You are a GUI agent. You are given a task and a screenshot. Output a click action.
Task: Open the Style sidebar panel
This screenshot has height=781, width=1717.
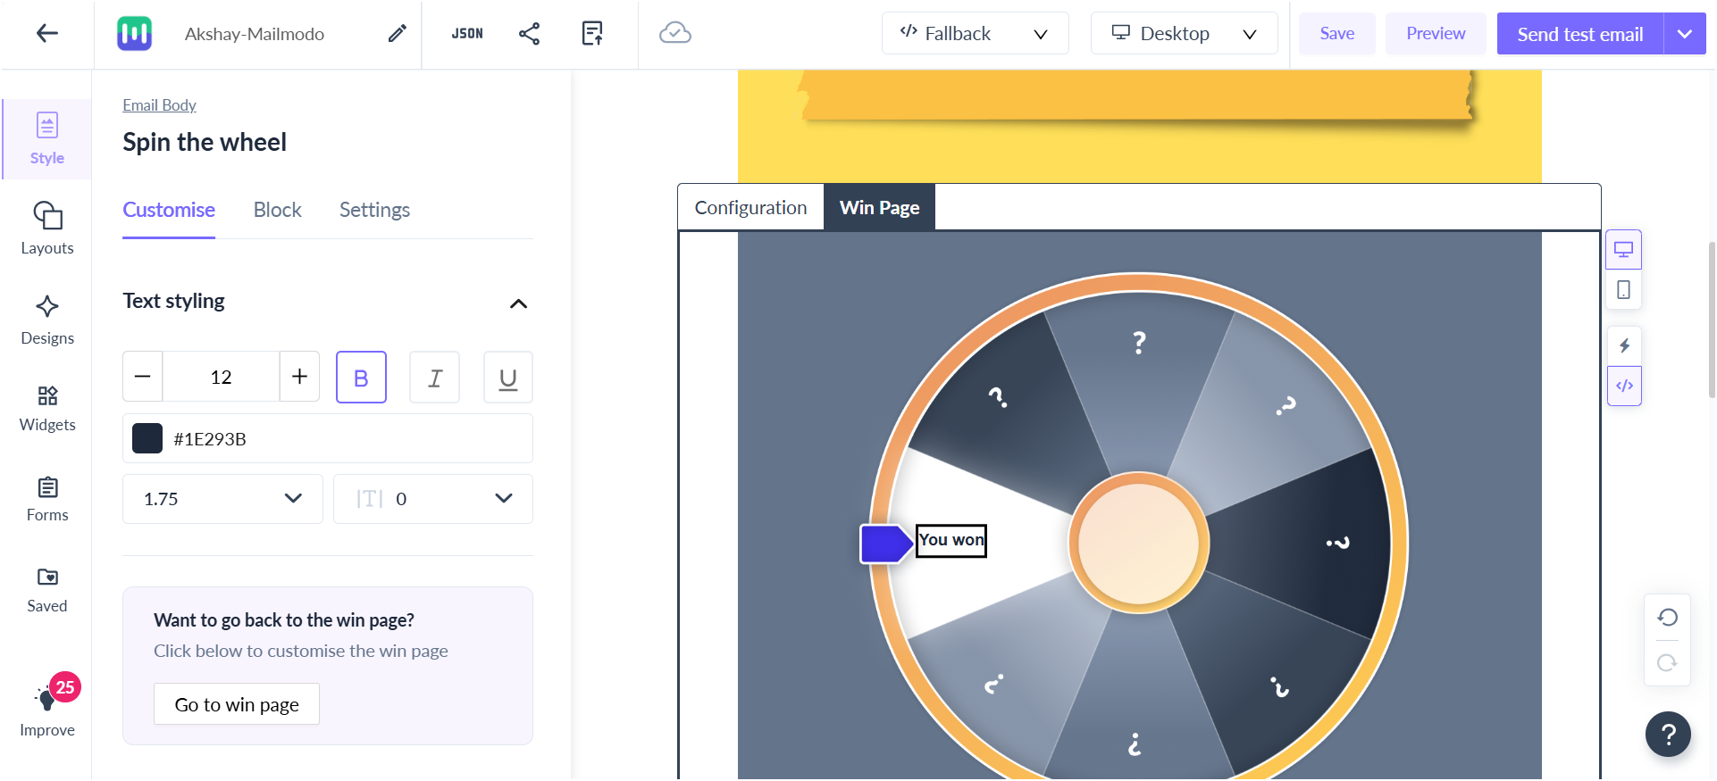[x=47, y=139]
